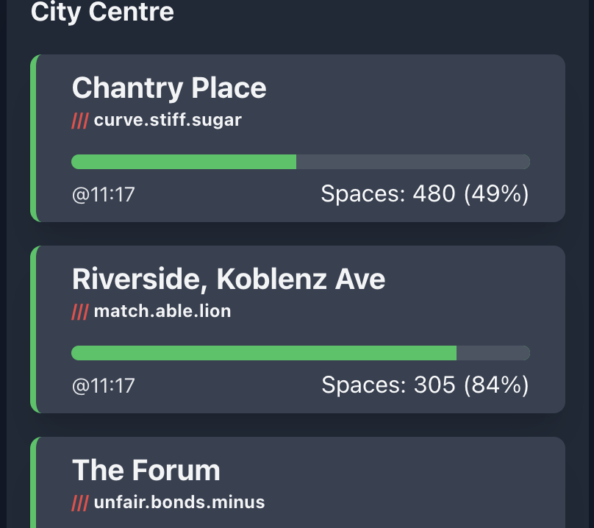
Task: Click the Chantry Place occupancy progress bar
Action: 300,161
